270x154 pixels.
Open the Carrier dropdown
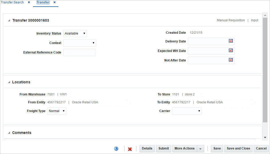pyautogui.click(x=199, y=111)
